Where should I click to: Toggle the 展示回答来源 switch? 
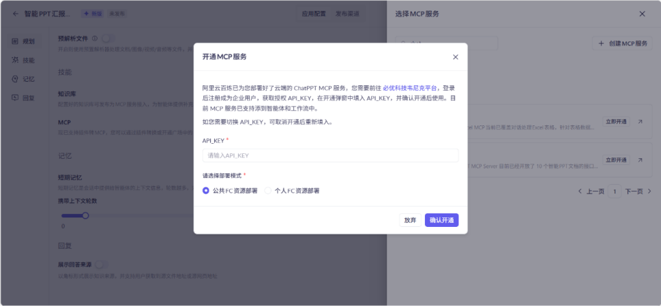(x=102, y=264)
